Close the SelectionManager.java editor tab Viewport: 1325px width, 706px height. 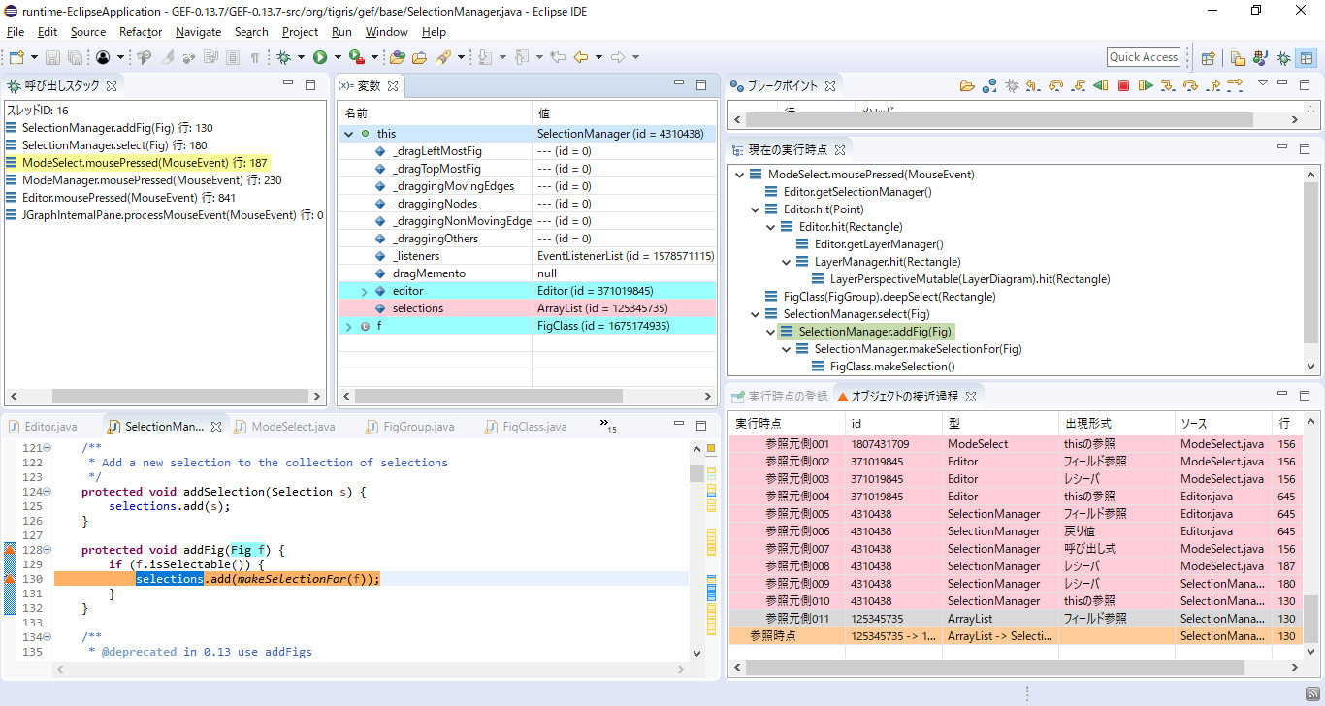click(x=216, y=427)
